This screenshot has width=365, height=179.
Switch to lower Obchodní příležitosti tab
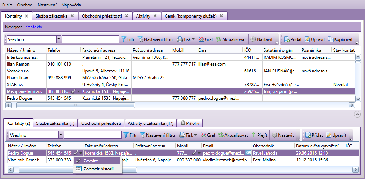pyautogui.click(x=101, y=123)
